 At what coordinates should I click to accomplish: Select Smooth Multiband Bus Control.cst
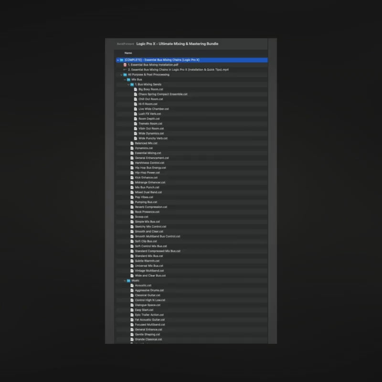click(x=157, y=236)
